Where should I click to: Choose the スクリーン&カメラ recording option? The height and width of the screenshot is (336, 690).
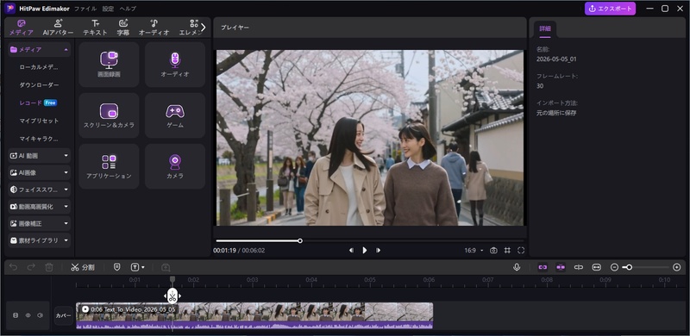click(x=109, y=115)
